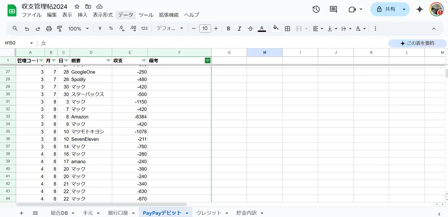This screenshot has height=217, width=448.
Task: Select the paint format roller icon
Action: coord(60,29)
